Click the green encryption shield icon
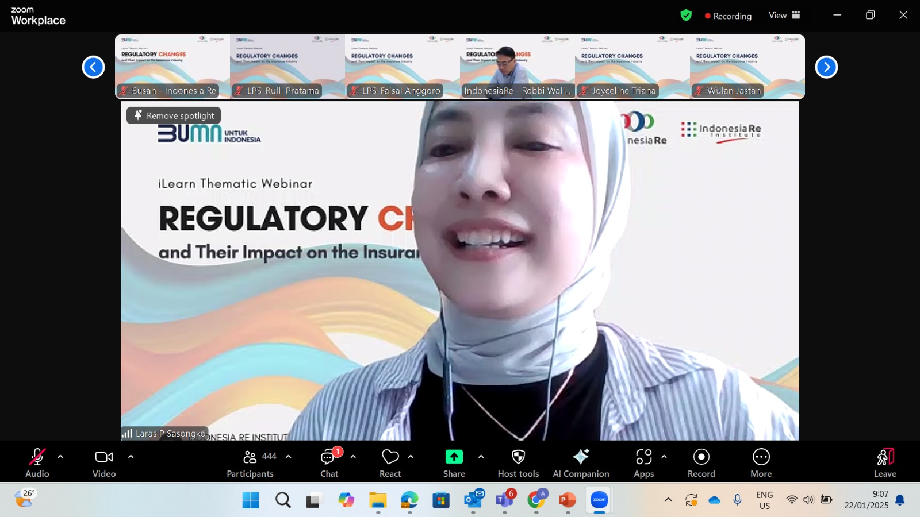 [686, 16]
